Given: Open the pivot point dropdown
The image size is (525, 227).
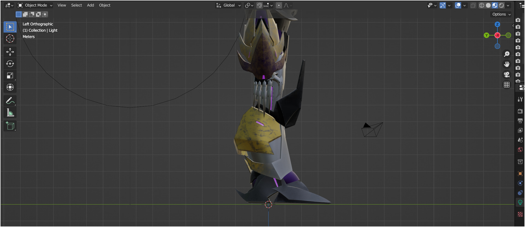Looking at the screenshot, I should (x=249, y=5).
